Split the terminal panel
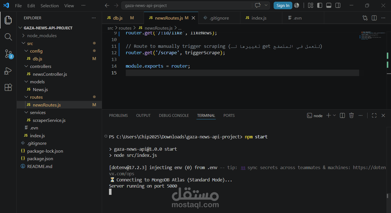The height and width of the screenshot is (213, 391). pos(342,115)
